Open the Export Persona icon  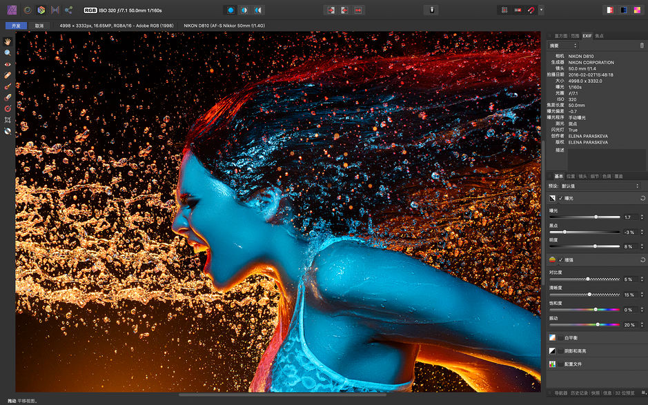tap(68, 10)
